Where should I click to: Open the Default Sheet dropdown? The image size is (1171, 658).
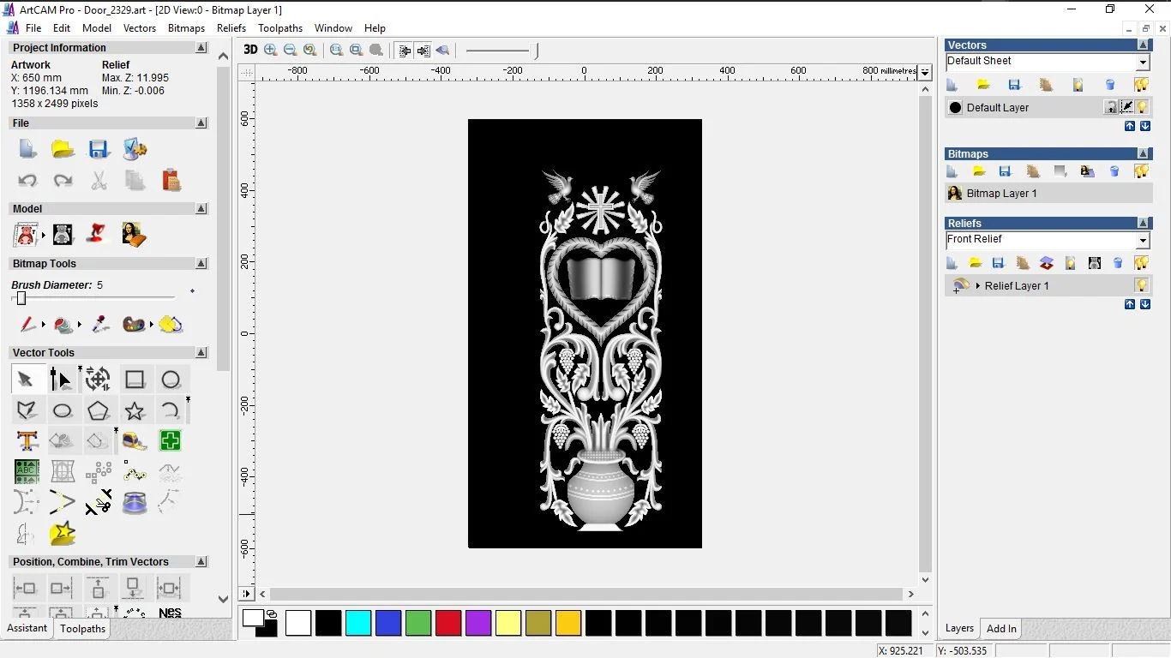coord(1143,63)
